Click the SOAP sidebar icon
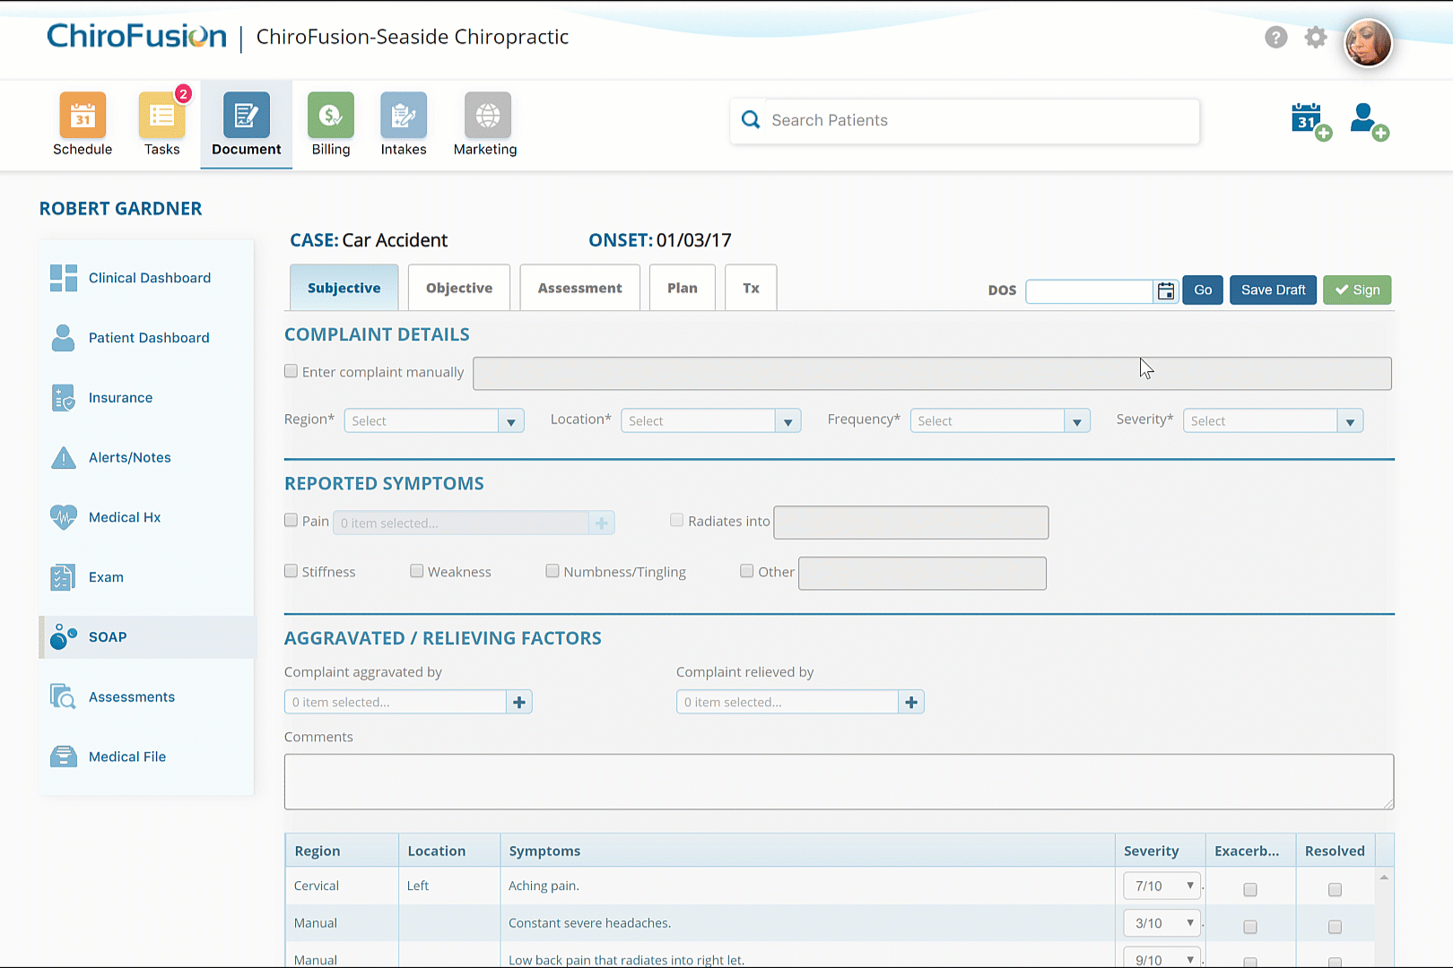The width and height of the screenshot is (1453, 968). (64, 637)
